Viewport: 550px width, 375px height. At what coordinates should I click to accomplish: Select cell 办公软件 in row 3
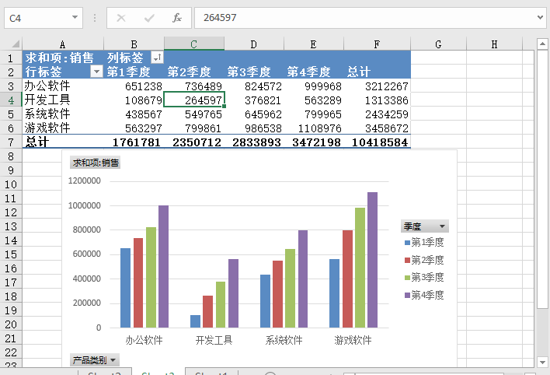63,86
